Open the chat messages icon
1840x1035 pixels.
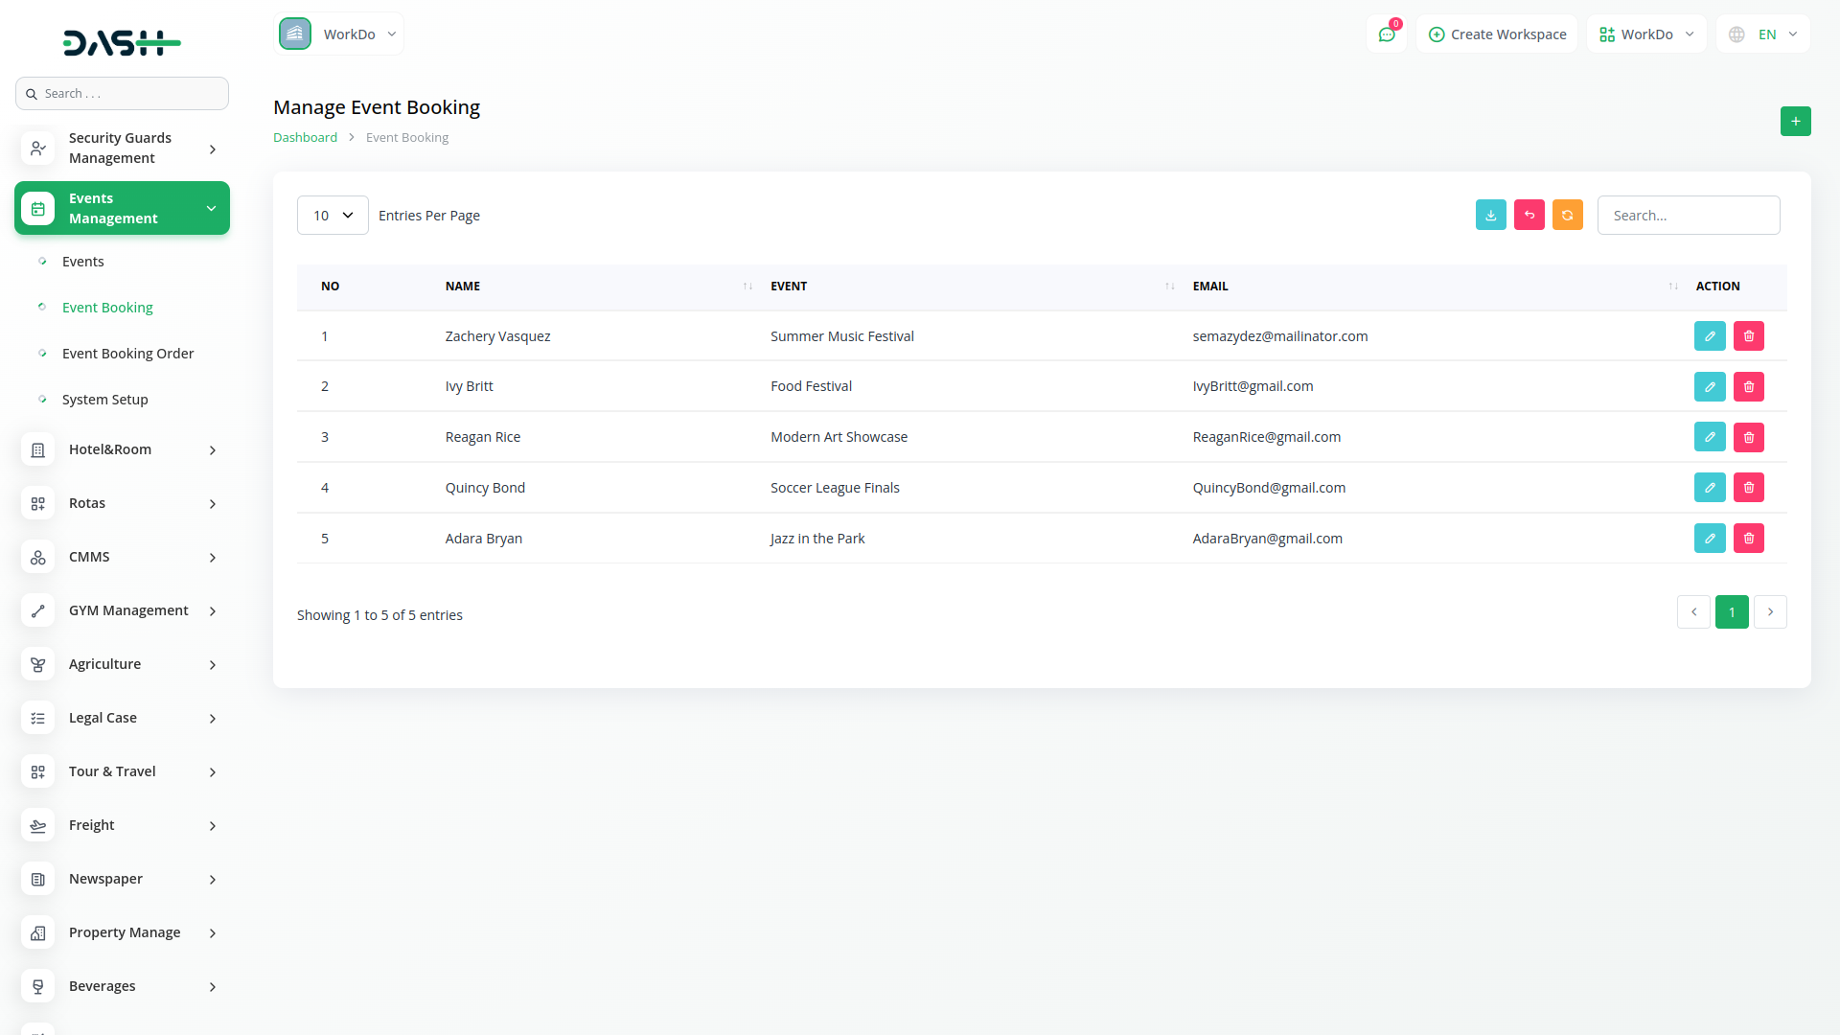1387,34
